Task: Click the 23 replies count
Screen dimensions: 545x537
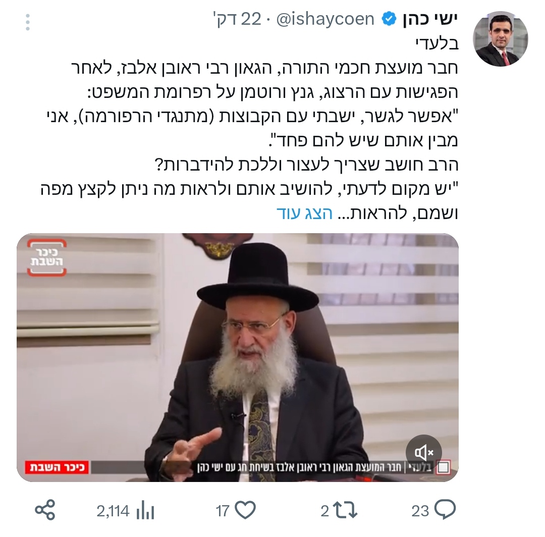Action: 420,511
